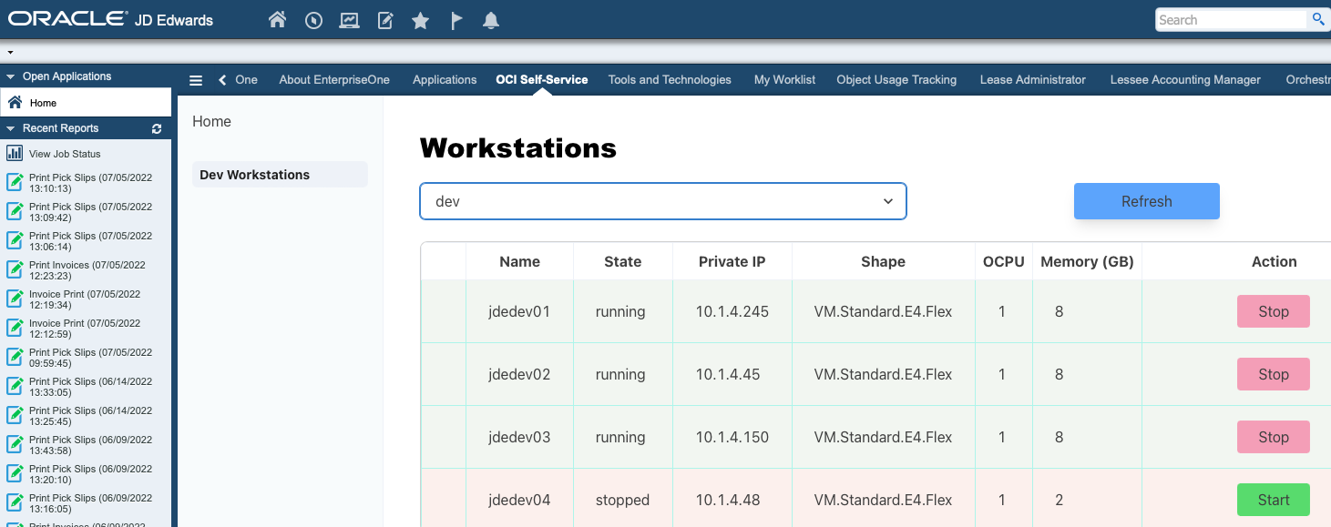Open the My Worklist tab

784,80
